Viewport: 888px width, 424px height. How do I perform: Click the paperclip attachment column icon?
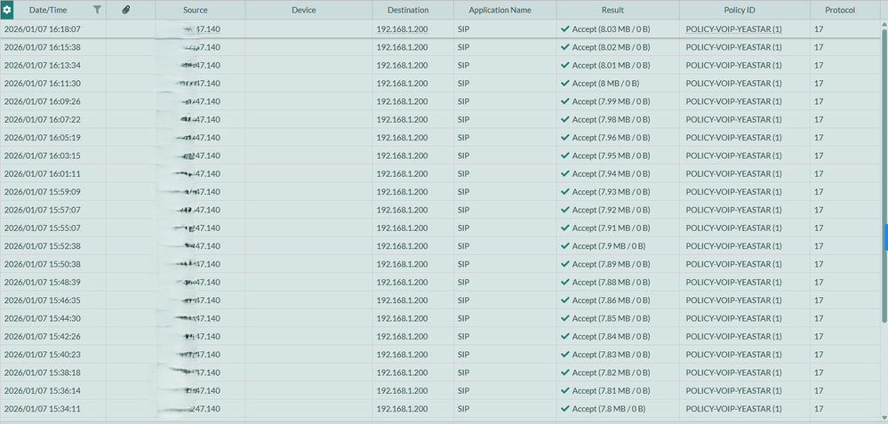(126, 10)
